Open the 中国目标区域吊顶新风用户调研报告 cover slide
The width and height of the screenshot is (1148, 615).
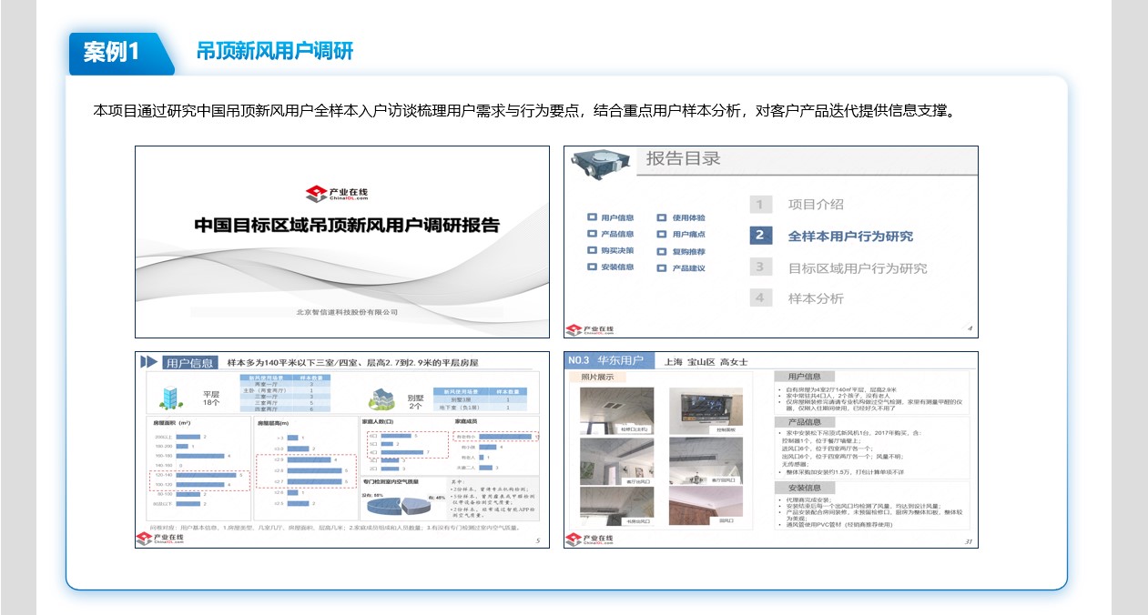[x=342, y=242]
